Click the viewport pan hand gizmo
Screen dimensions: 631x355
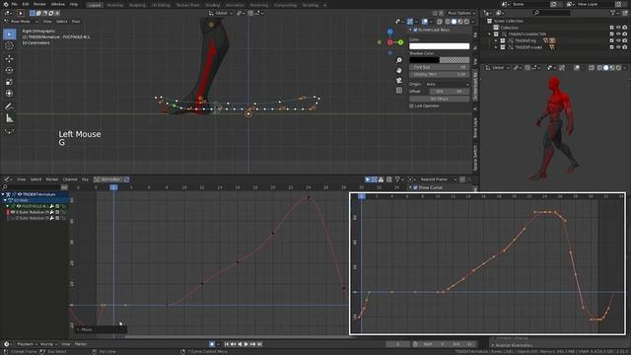(398, 70)
